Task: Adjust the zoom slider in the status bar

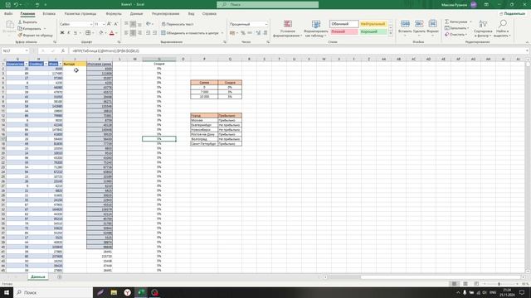Action: tap(499, 284)
